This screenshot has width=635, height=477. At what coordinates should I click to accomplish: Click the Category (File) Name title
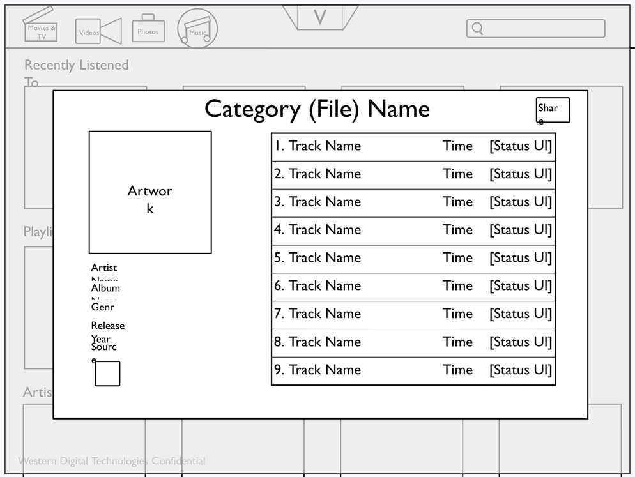coord(317,109)
